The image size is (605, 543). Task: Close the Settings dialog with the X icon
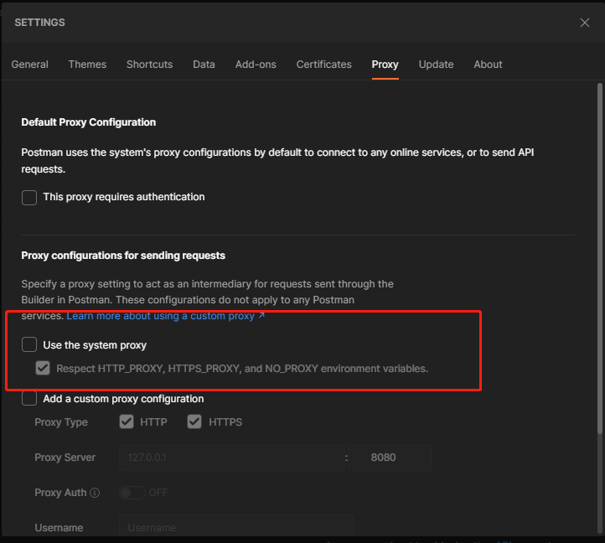(x=585, y=23)
